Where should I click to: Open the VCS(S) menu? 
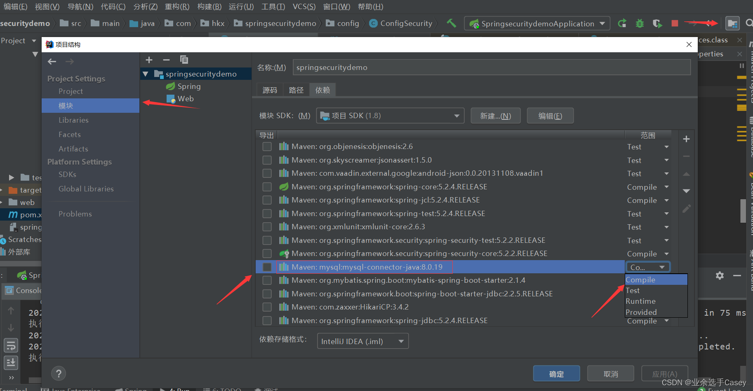point(304,7)
